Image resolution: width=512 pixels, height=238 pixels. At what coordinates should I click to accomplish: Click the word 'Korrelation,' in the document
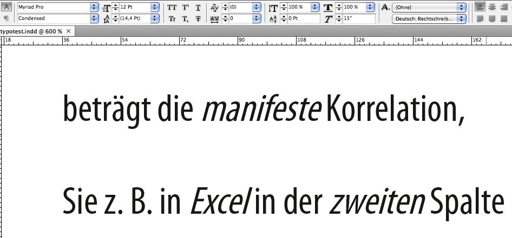coord(395,110)
